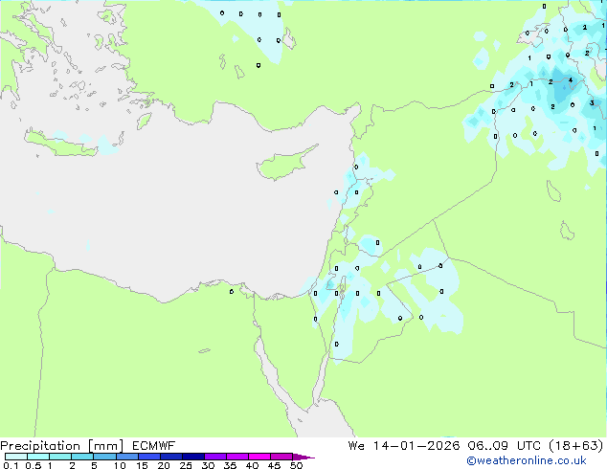Viewport: 607px width, 469px height.
Task: Choose the 40–45 mm bright pink swatch
Action: [x=259, y=457]
